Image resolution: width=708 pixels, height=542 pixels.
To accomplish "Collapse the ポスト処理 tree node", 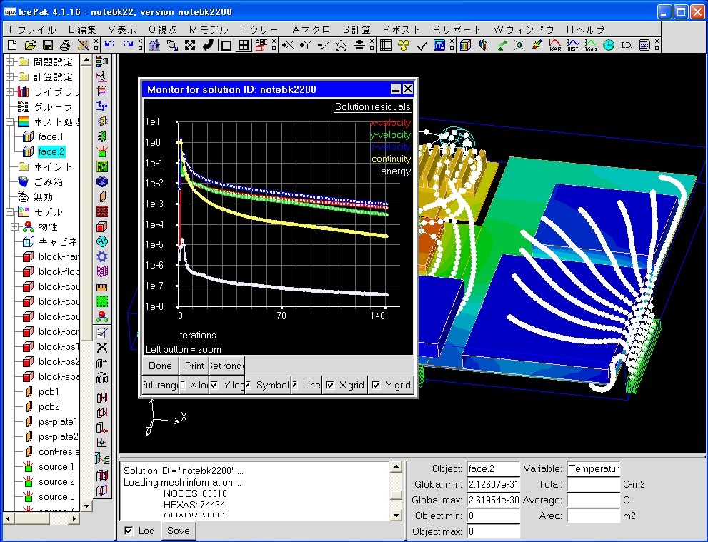I will pos(9,122).
